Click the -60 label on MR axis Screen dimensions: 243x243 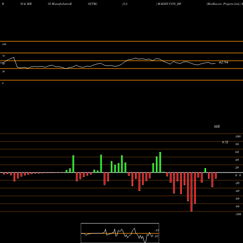[237, 199]
